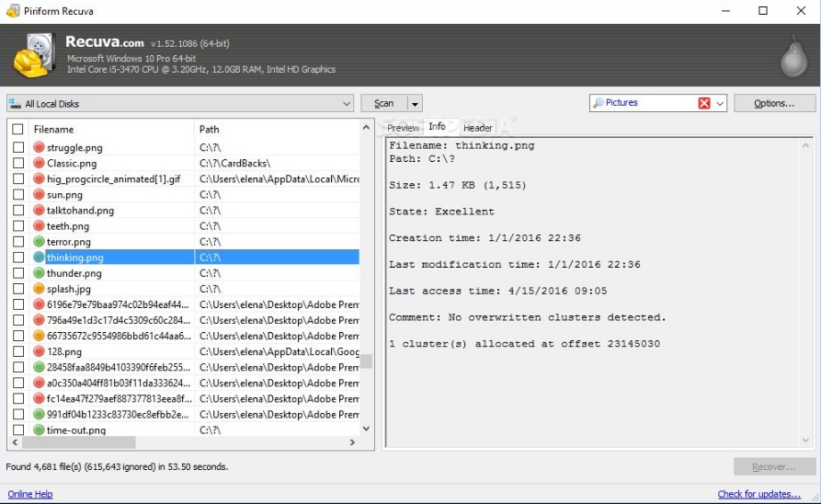Click the green status dot beside terror.png
The image size is (821, 504).
39,242
